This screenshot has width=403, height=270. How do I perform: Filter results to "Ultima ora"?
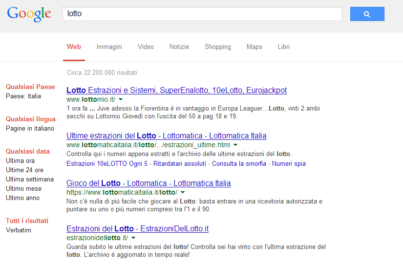click(x=21, y=161)
